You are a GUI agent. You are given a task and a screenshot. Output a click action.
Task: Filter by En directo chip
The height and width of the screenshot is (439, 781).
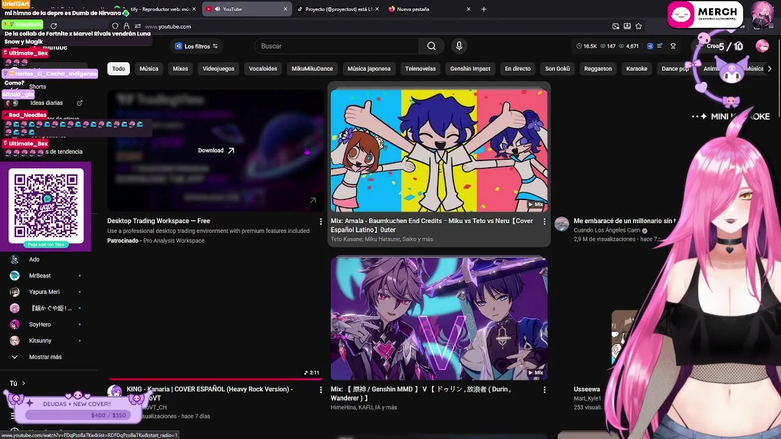pyautogui.click(x=517, y=69)
